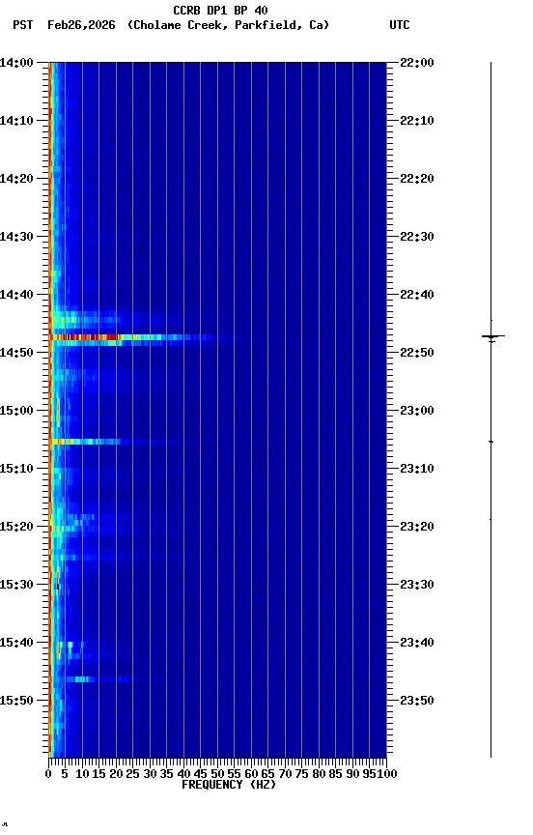Click the 0 Hz frequency axis label
Image resolution: width=533 pixels, height=835 pixels.
(48, 774)
